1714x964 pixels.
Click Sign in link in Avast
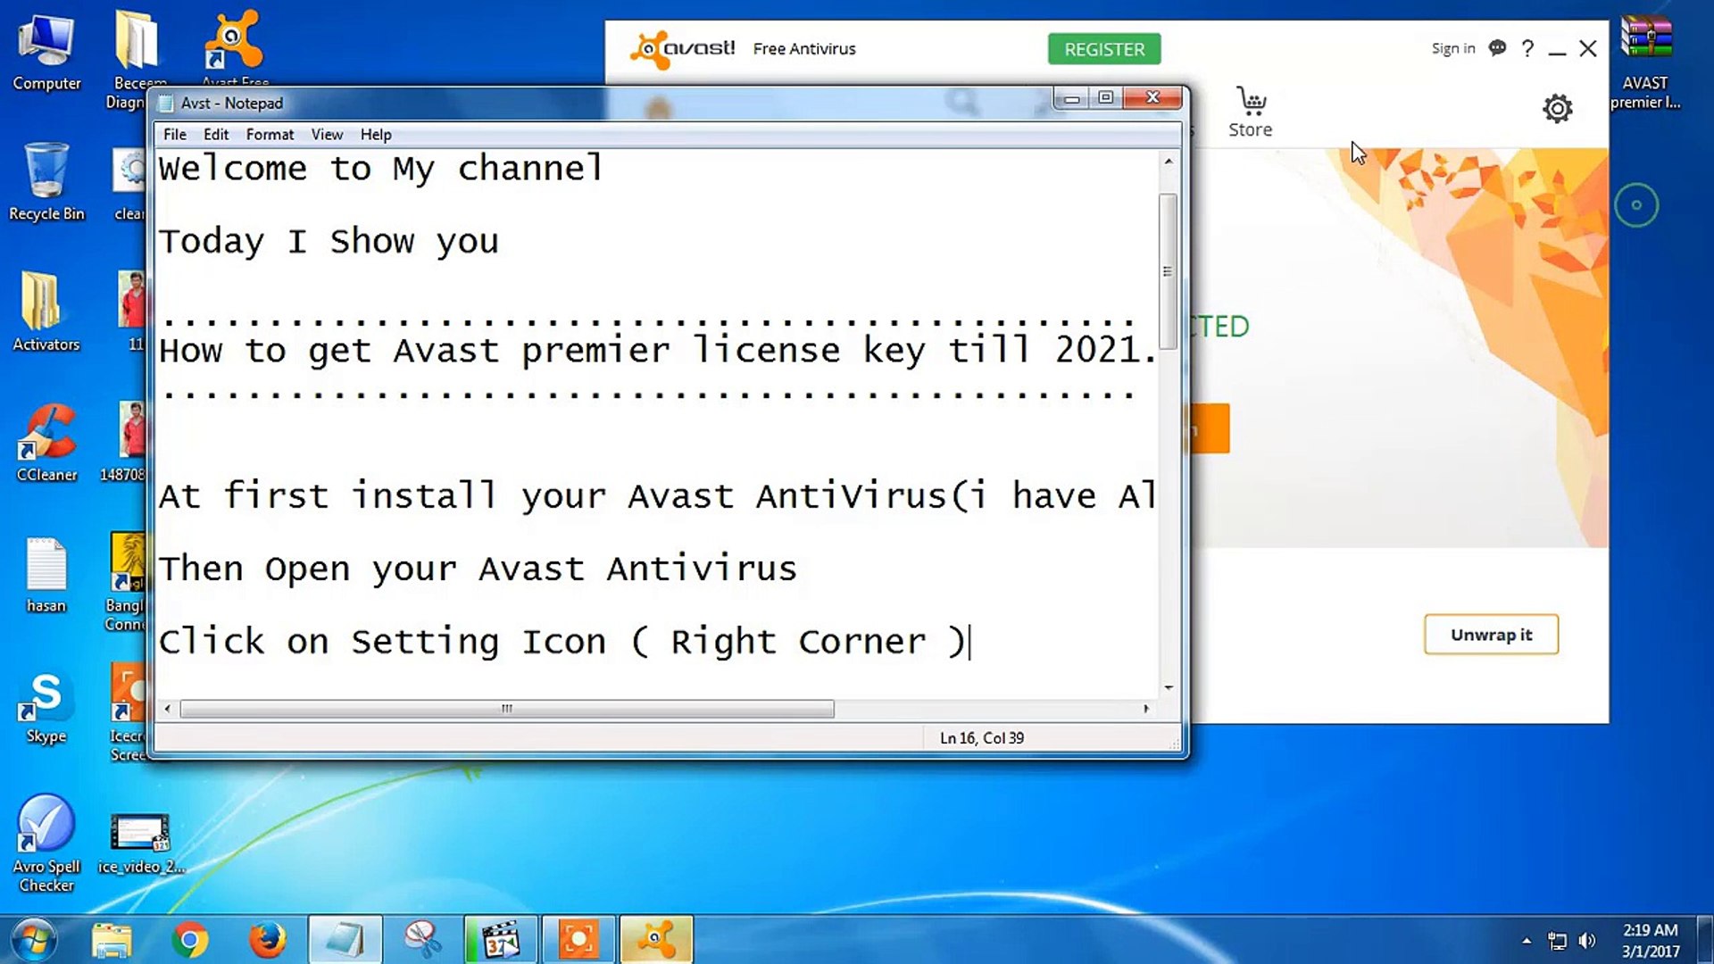tap(1452, 48)
